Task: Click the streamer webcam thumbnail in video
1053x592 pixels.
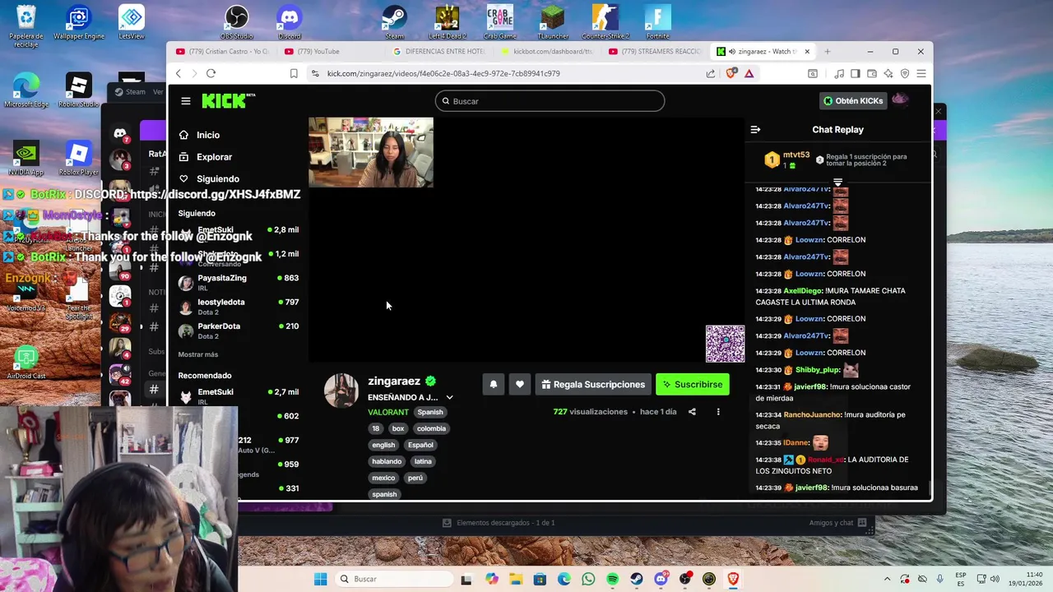Action: [x=371, y=153]
